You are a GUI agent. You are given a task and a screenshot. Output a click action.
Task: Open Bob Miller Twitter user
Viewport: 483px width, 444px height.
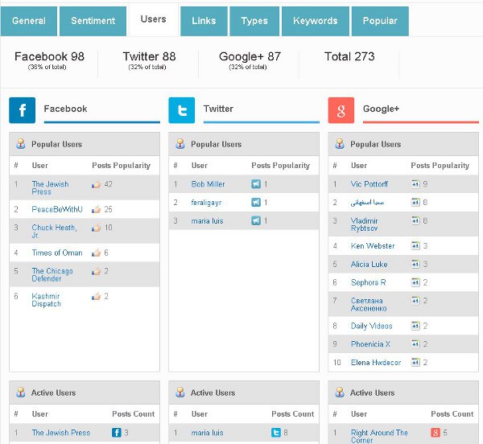click(208, 184)
